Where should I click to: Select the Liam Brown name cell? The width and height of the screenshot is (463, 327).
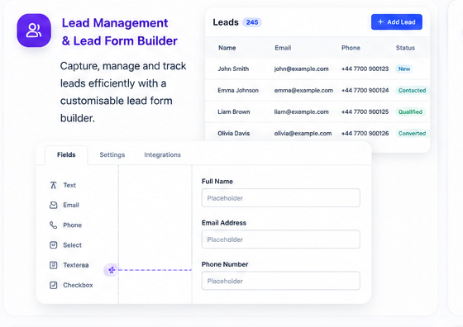tap(233, 111)
